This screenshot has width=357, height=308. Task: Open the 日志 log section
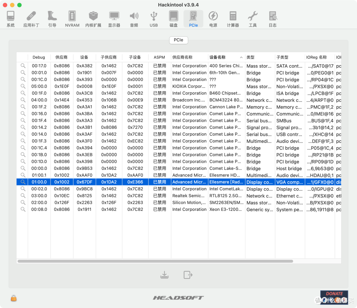pyautogui.click(x=272, y=19)
